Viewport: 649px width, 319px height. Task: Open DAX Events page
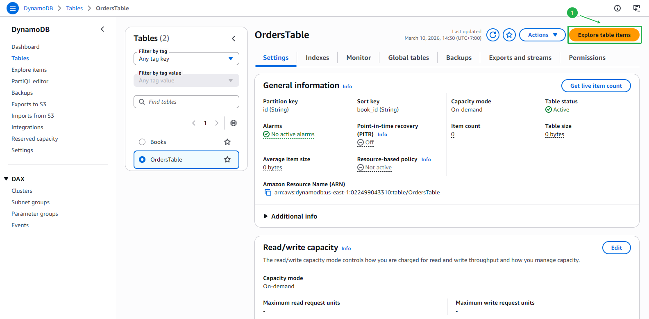tap(20, 225)
